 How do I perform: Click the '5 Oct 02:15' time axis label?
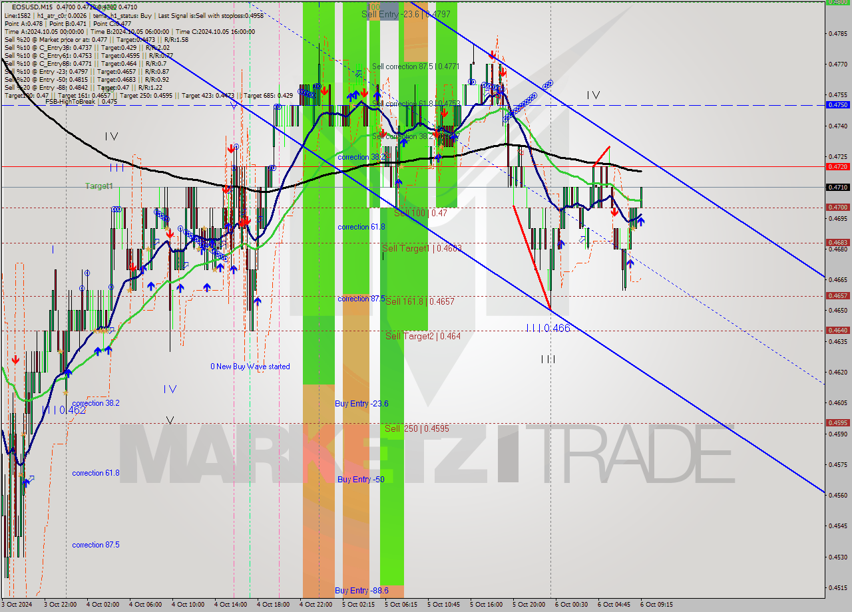click(358, 605)
